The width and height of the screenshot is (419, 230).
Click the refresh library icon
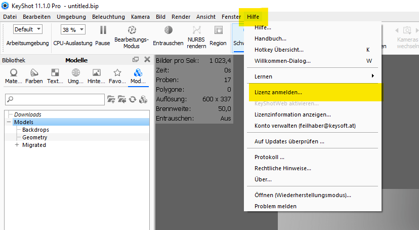click(133, 99)
